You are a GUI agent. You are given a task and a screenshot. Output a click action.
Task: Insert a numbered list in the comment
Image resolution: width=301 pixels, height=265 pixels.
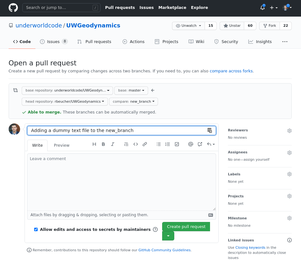168,144
